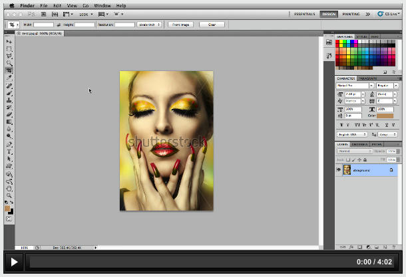Select the Crop tool in toolbox
The image size is (406, 277).
click(9, 70)
